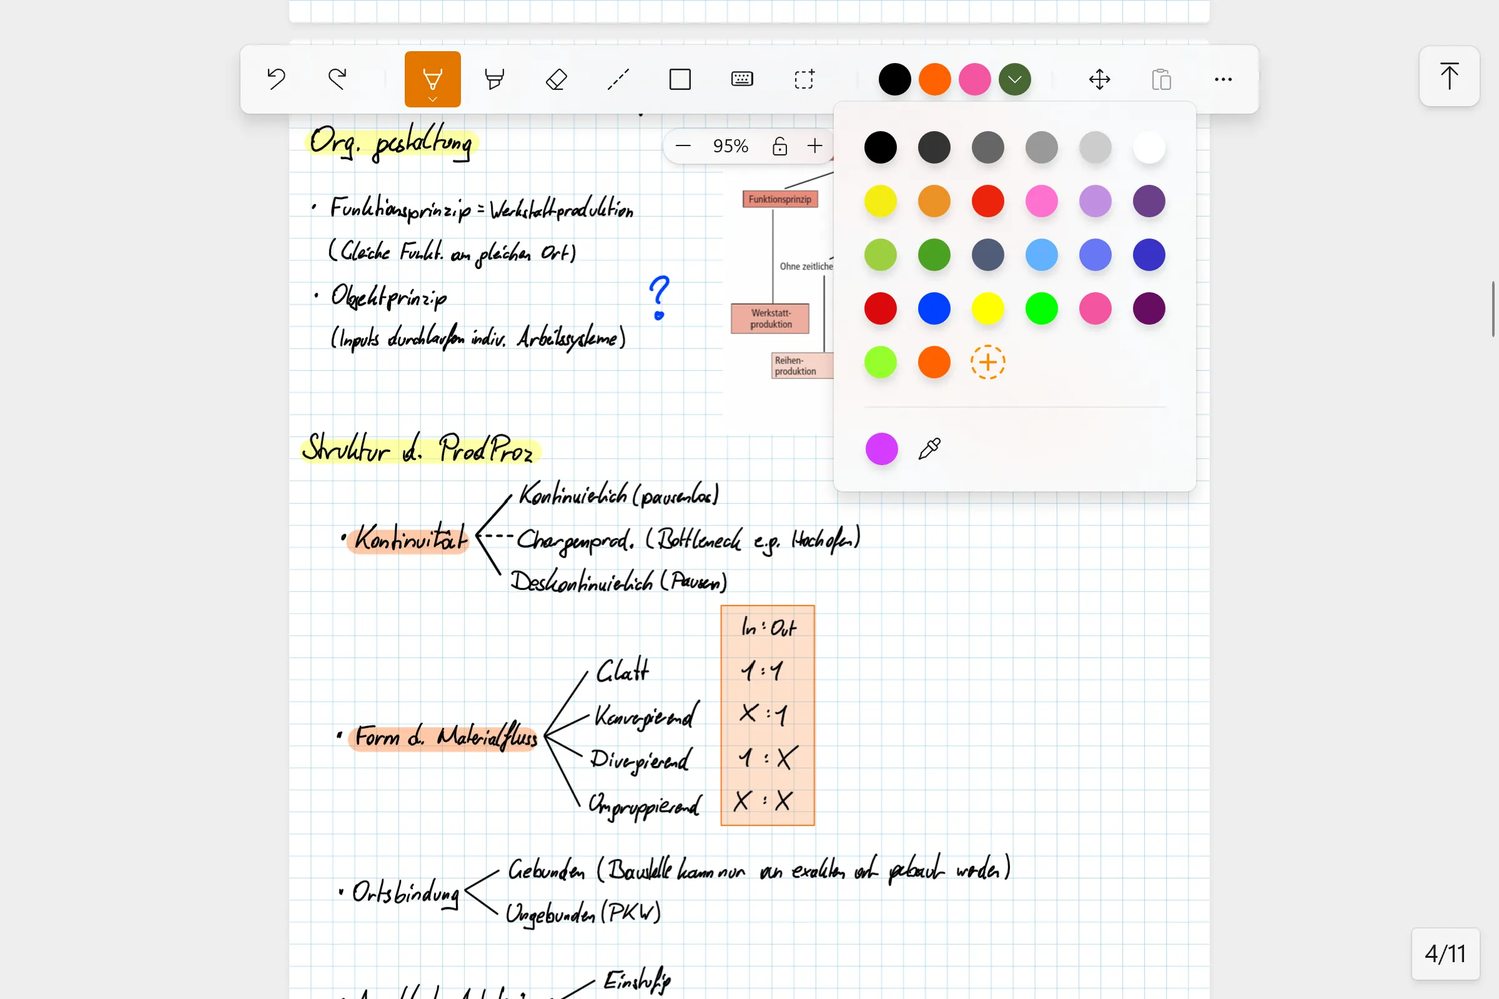Pick the mustard yellow palette swatch
Viewport: 1499px width, 999px height.
(x=934, y=200)
